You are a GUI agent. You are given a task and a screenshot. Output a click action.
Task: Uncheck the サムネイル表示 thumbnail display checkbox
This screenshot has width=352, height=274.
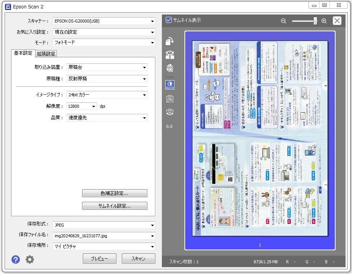(x=168, y=20)
